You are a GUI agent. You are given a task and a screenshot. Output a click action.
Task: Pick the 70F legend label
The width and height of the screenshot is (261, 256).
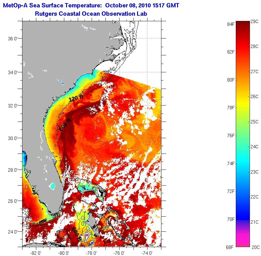point(231,219)
